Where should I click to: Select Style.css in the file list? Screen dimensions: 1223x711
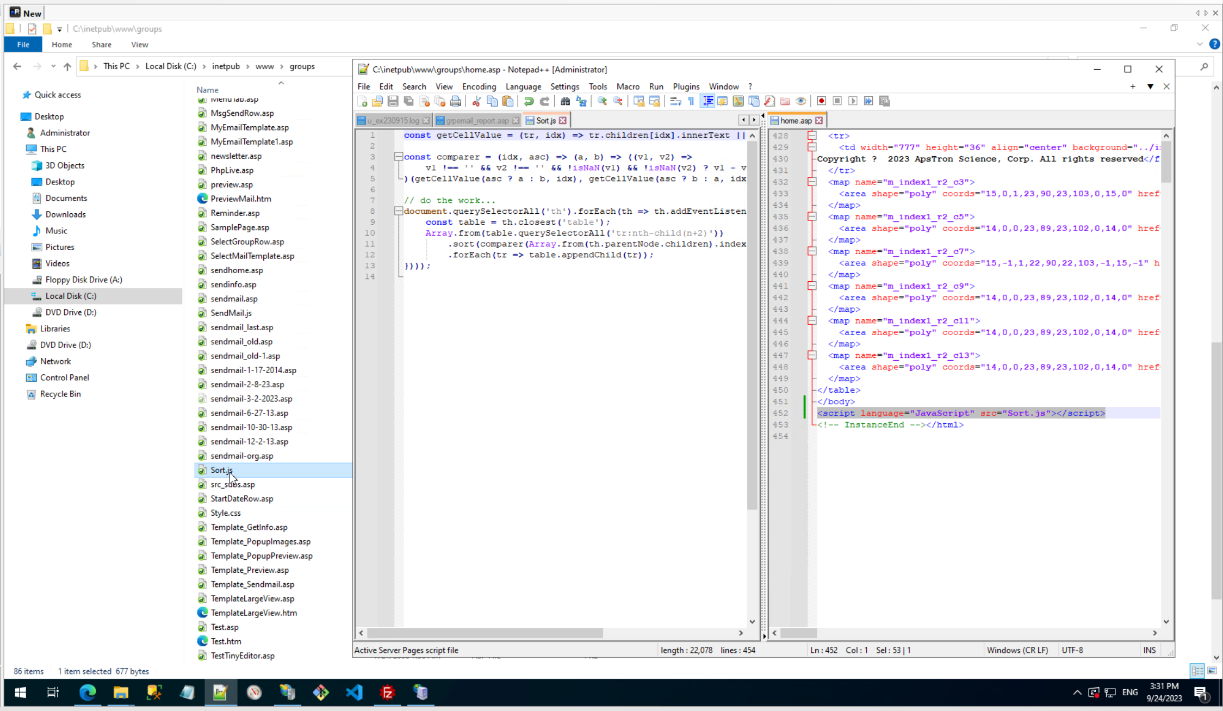coord(225,512)
